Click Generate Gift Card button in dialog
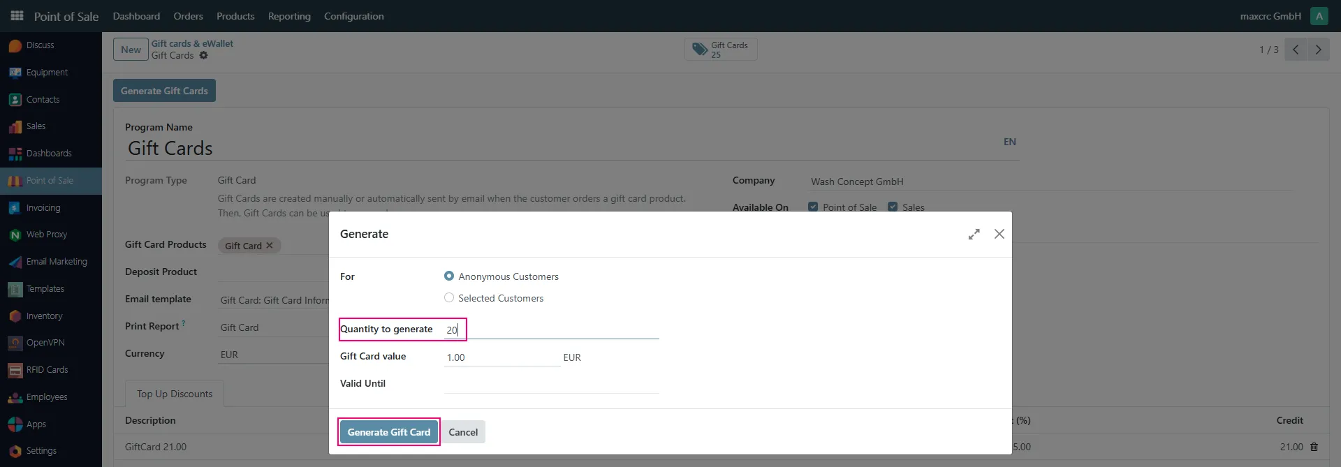Viewport: 1341px width, 467px height. point(389,432)
